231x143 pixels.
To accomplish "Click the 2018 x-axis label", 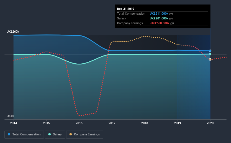I will click(x=145, y=123).
